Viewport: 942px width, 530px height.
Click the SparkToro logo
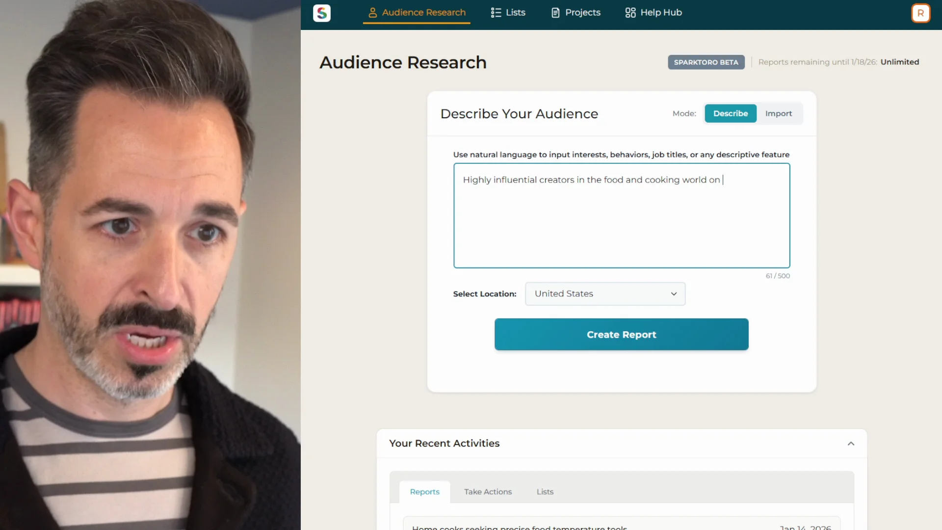pos(321,13)
